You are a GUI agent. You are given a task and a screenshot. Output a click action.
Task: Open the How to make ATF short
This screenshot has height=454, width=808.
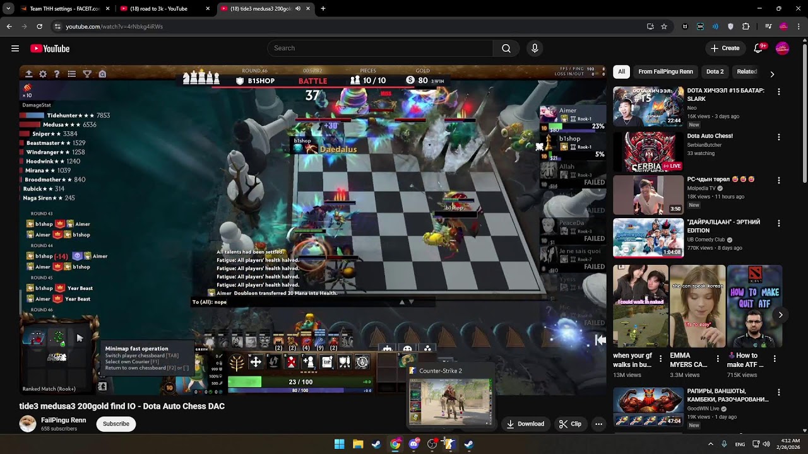(x=754, y=306)
